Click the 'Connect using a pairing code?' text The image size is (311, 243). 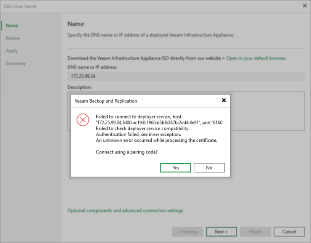click(127, 152)
